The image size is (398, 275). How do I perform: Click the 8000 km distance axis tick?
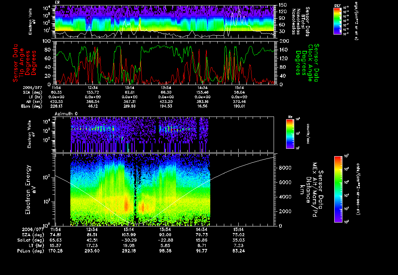click(x=285, y=168)
